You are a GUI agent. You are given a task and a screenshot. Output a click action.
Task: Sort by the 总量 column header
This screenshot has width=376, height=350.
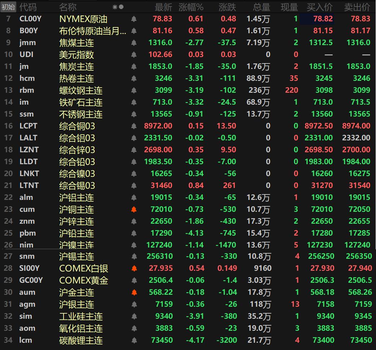coord(261,7)
